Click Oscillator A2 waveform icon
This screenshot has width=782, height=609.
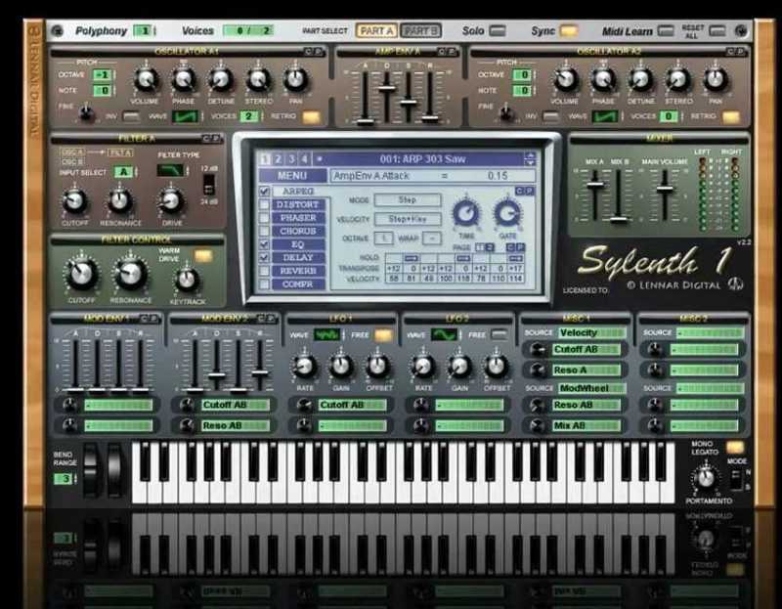[605, 116]
